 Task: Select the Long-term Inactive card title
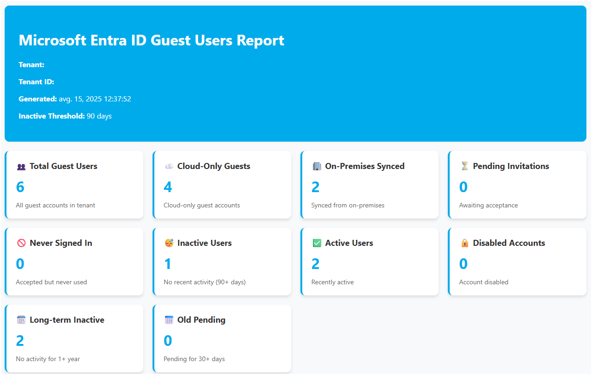tap(67, 320)
